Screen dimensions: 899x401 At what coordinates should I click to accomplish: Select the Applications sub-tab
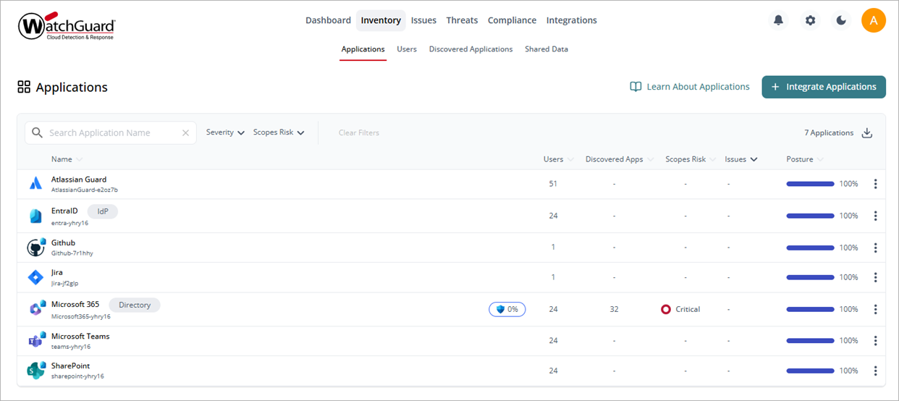[363, 49]
